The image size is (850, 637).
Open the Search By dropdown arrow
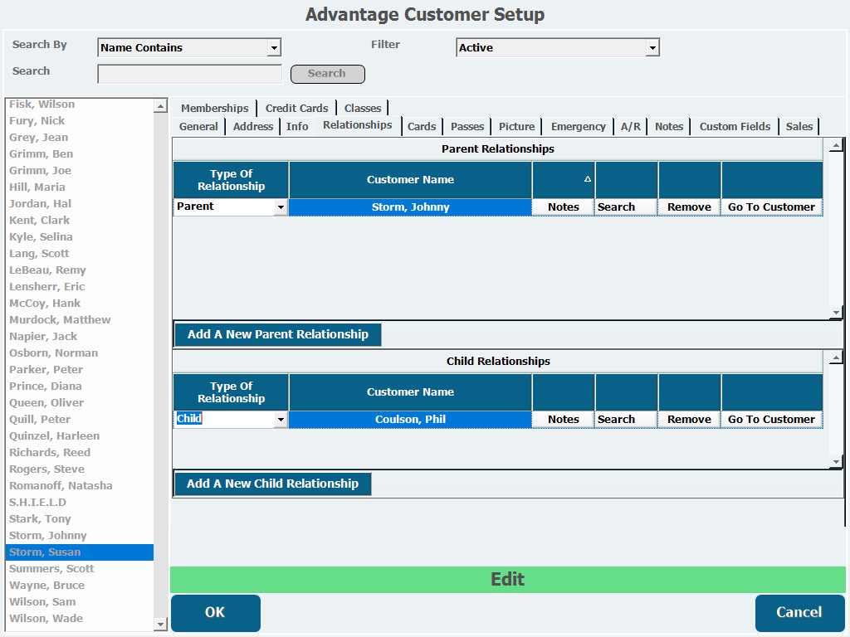274,47
